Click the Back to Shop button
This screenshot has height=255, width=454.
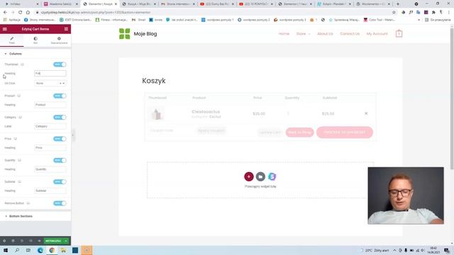click(299, 132)
